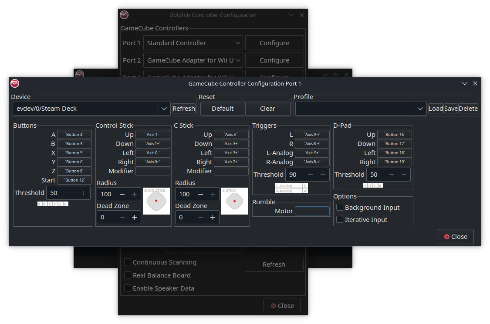490x324 pixels.
Task: Open Port 2 GameCube Adapter dropdown
Action: 193,60
